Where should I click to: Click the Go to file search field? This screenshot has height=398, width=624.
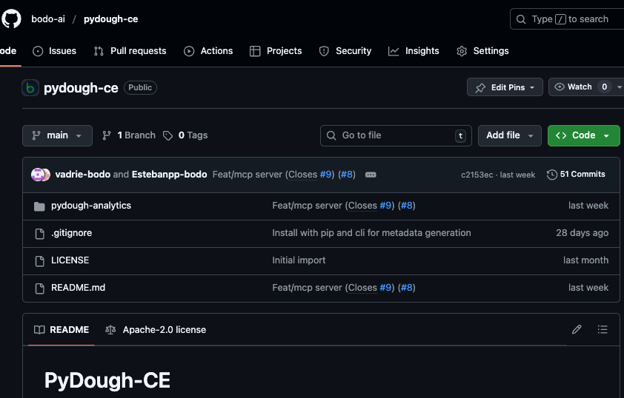(x=396, y=135)
